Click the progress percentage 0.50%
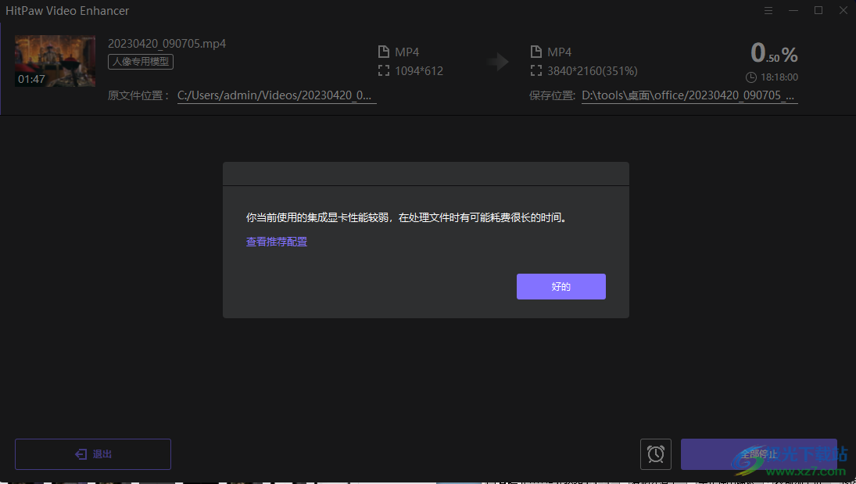Image resolution: width=856 pixels, height=484 pixels. coord(774,53)
